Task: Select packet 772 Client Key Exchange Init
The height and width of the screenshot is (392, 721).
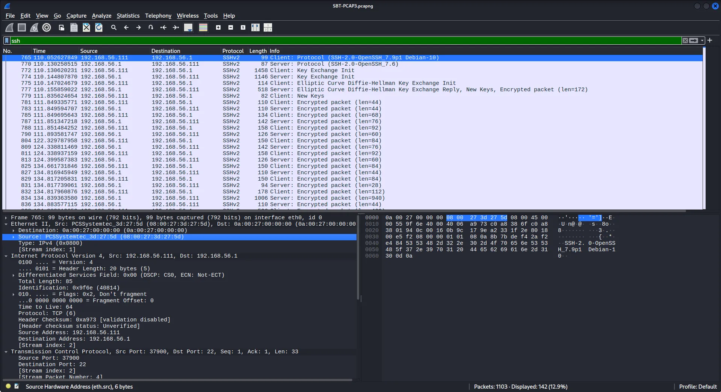Action: (352, 71)
